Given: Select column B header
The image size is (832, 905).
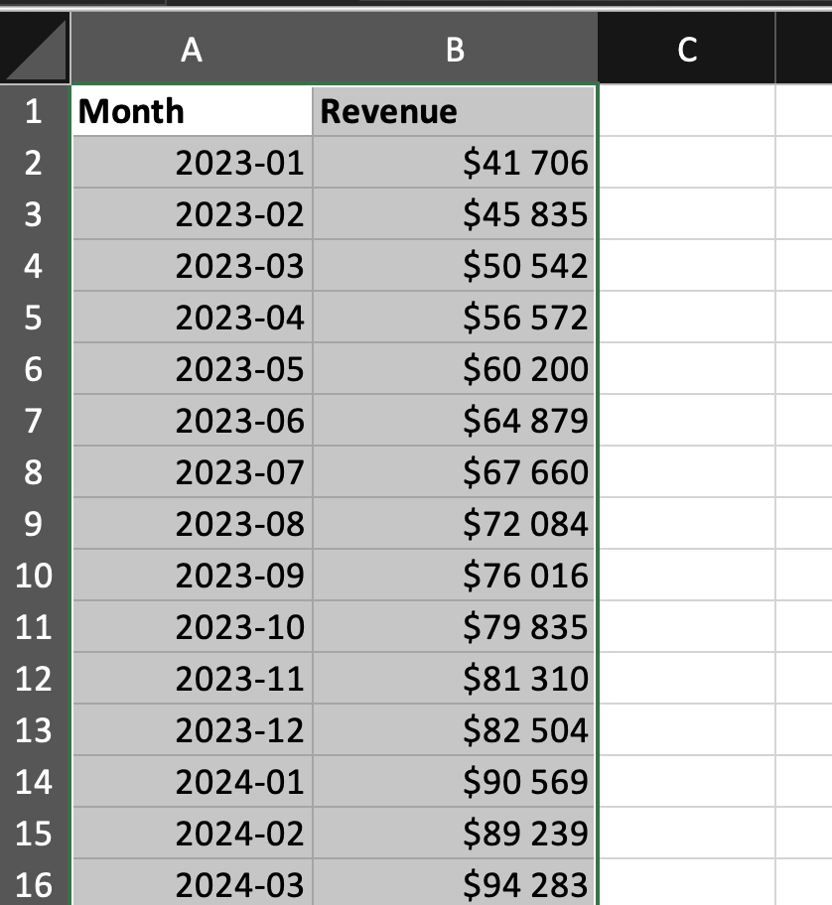Looking at the screenshot, I should [x=455, y=50].
